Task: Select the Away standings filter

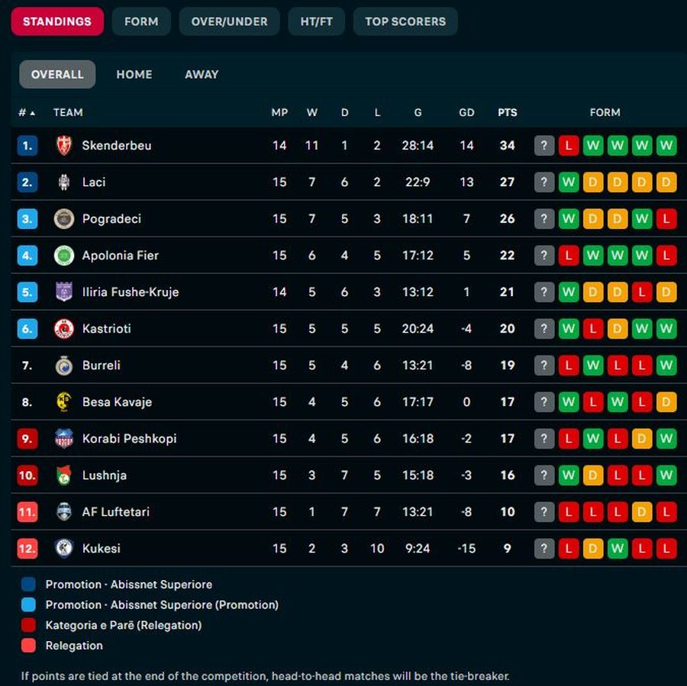Action: coord(202,74)
